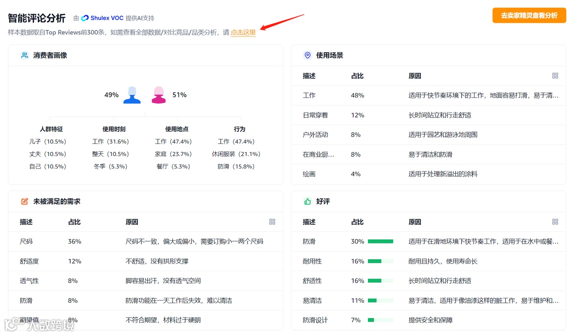Click the 易清洁 11% progress bar
Viewport: 573px width, 335px height.
pos(381,301)
